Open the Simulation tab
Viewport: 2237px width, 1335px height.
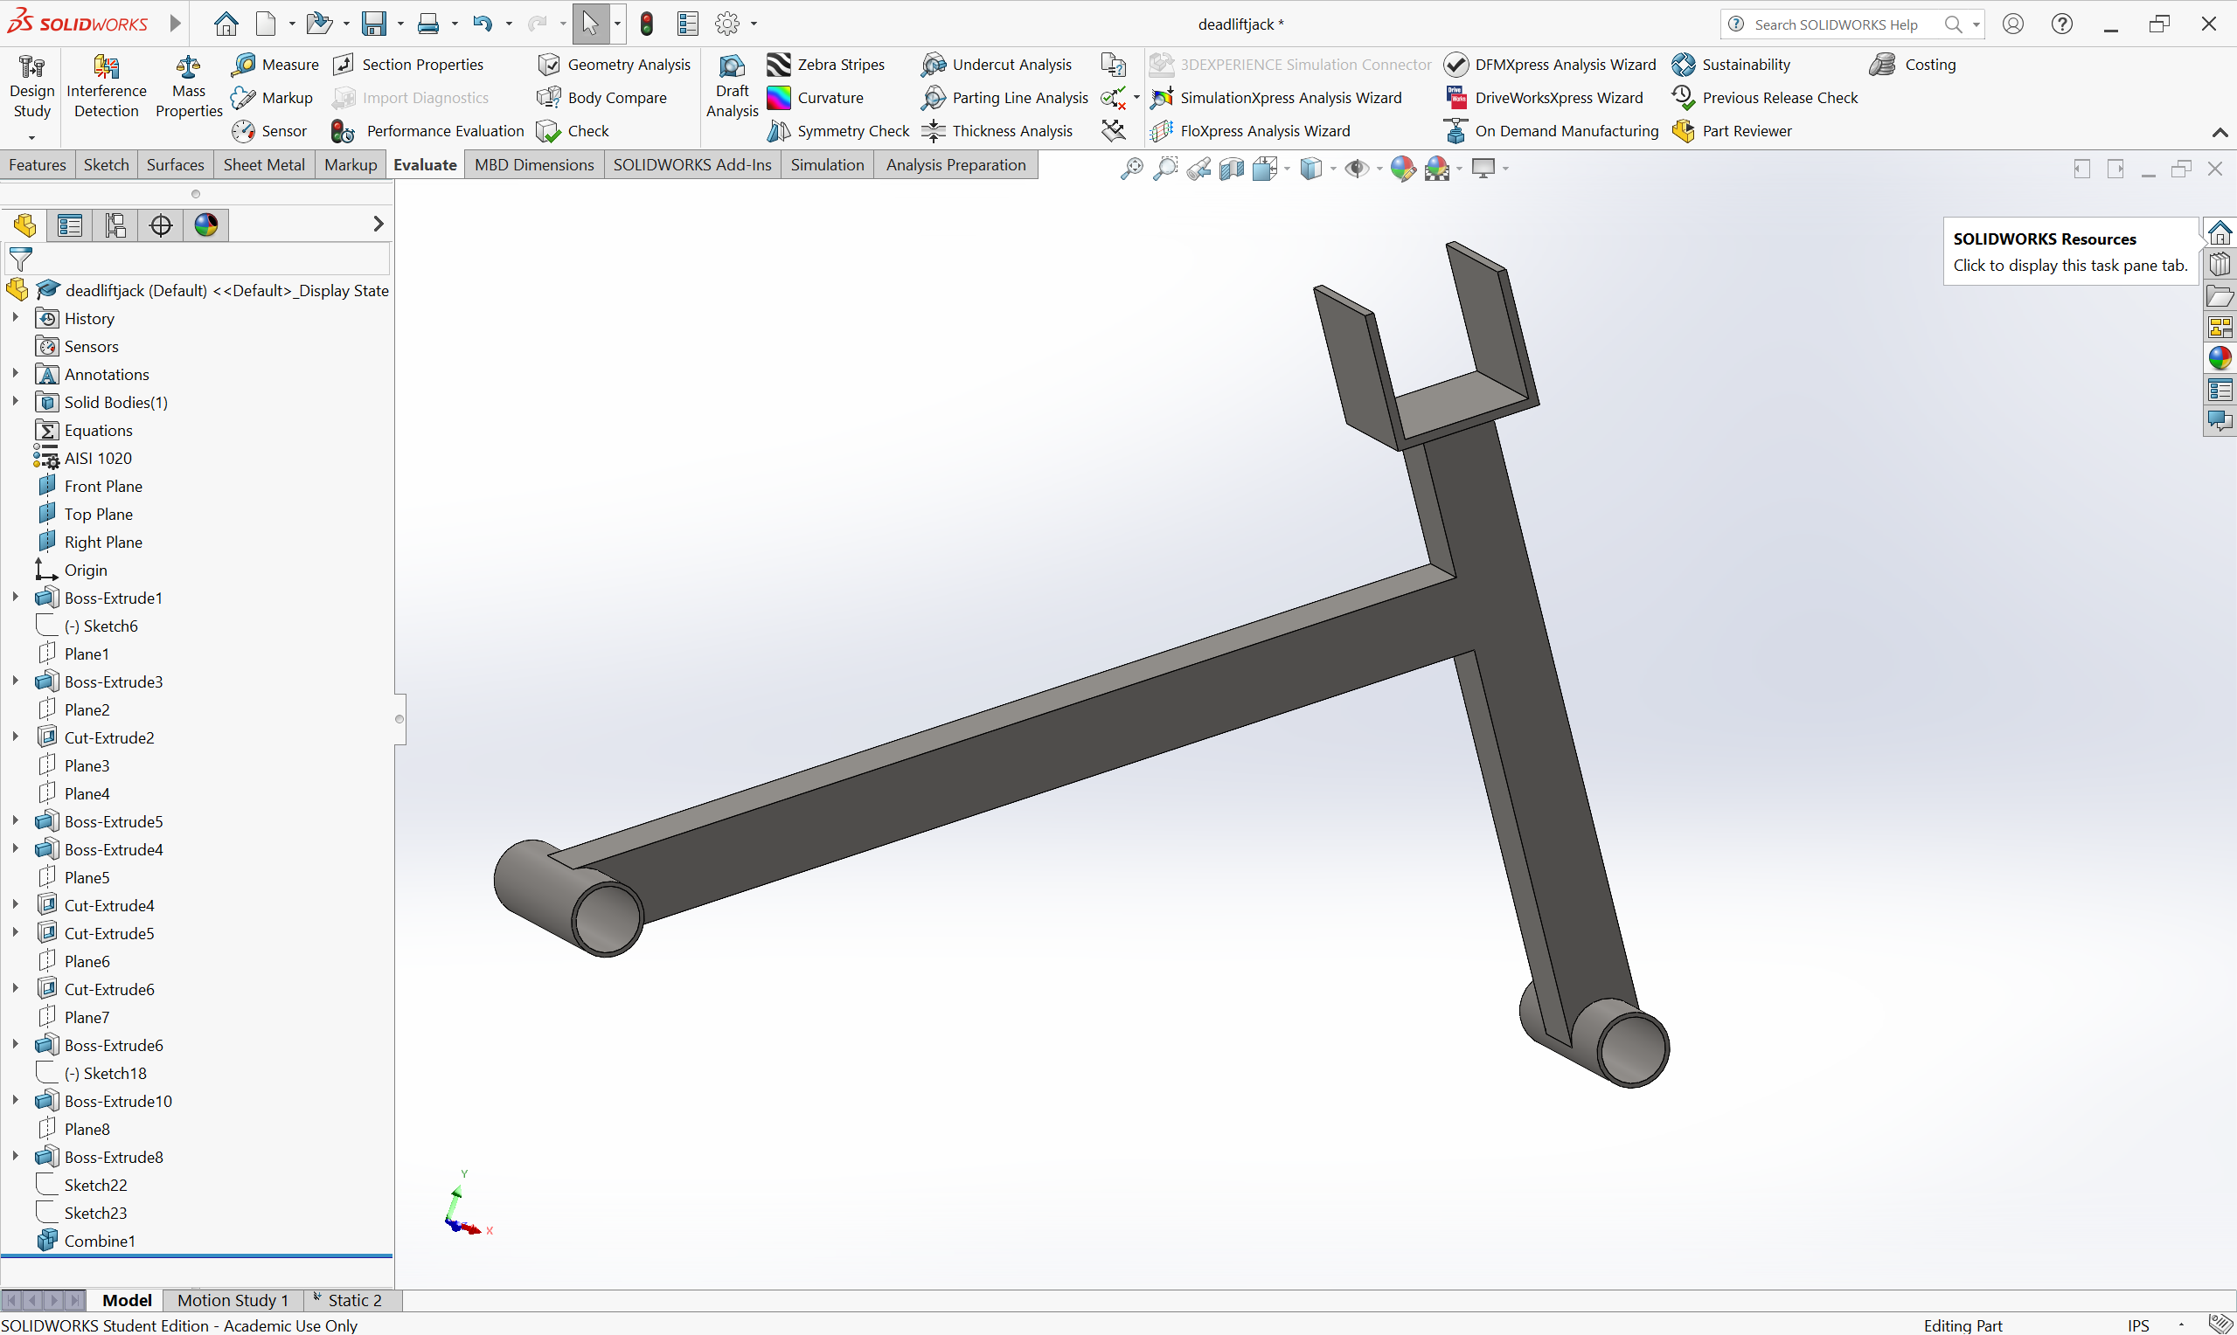pos(827,164)
